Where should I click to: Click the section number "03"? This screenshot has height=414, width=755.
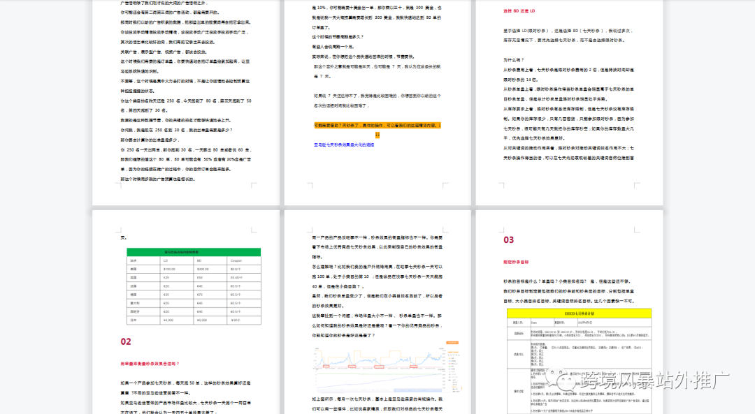(x=508, y=240)
